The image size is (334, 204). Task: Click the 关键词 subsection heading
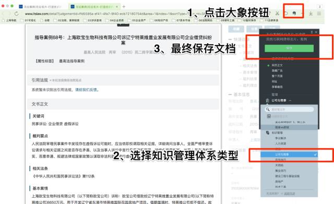coord(38,116)
